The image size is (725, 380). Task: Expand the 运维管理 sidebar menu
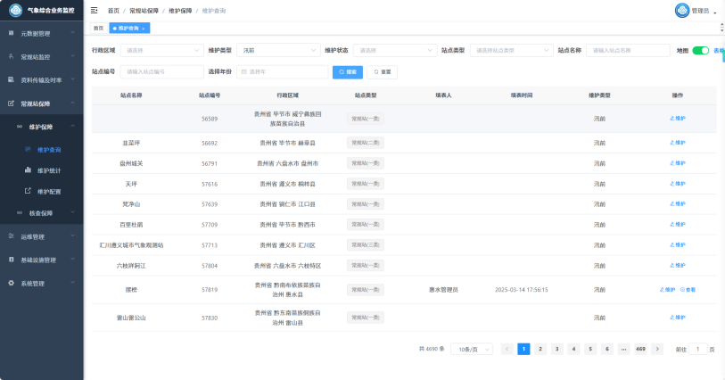(x=41, y=236)
